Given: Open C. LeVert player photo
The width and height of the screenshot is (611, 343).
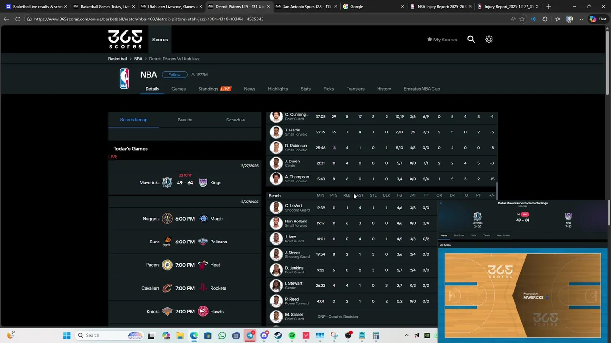Looking at the screenshot, I should pyautogui.click(x=276, y=208).
